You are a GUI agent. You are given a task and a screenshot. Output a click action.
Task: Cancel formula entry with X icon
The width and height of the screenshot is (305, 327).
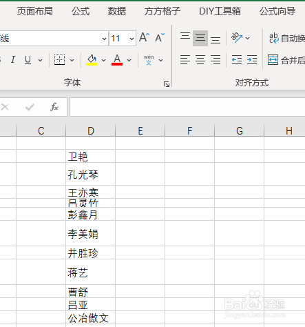[5, 107]
